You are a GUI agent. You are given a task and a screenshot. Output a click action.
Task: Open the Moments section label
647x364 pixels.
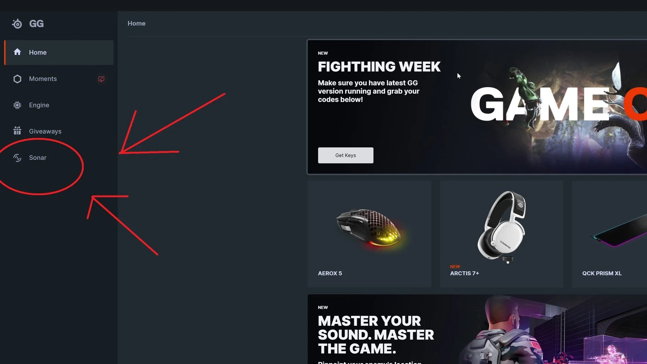point(43,79)
